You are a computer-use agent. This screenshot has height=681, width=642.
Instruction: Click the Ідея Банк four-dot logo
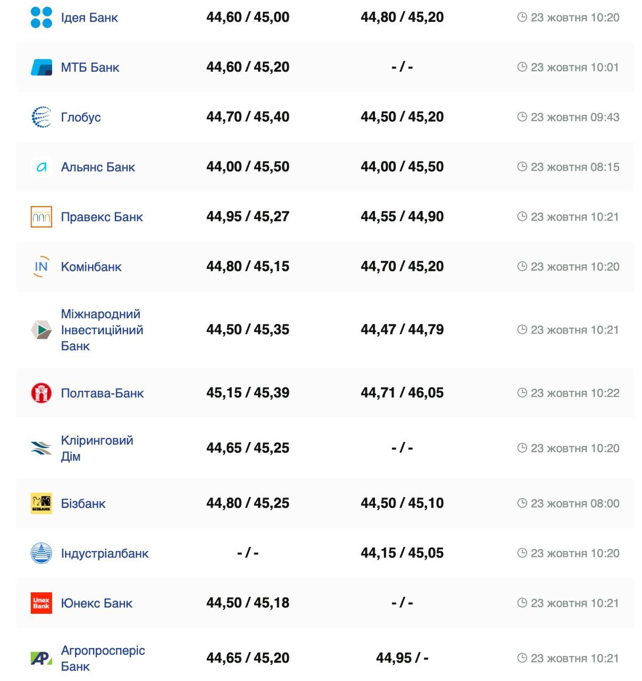pos(41,18)
